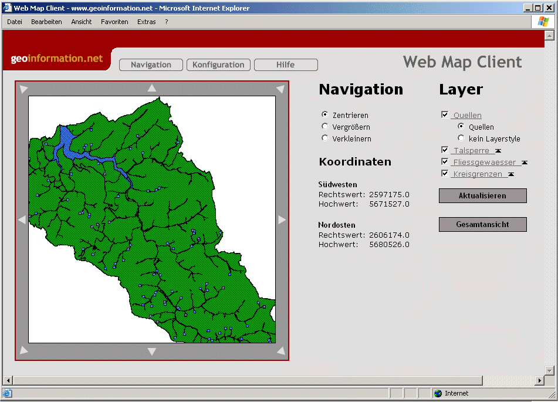Click the horizontal scrollbar left arrow
Image resolution: width=558 pixels, height=402 pixels.
pyautogui.click(x=8, y=380)
